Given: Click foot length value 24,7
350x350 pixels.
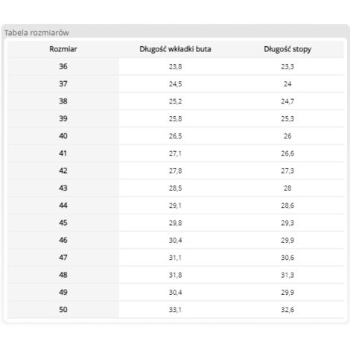Looking at the screenshot, I should [x=287, y=101].
